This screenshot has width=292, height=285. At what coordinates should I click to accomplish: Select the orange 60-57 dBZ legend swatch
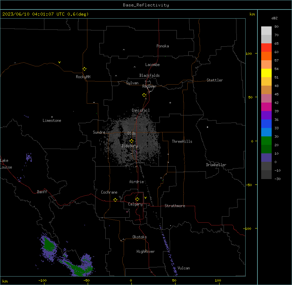266,56
